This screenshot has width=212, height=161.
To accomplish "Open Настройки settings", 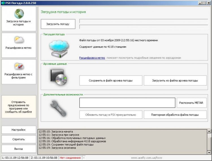I will point(19,130).
